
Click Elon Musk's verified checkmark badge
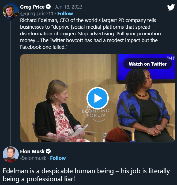(x=48, y=151)
